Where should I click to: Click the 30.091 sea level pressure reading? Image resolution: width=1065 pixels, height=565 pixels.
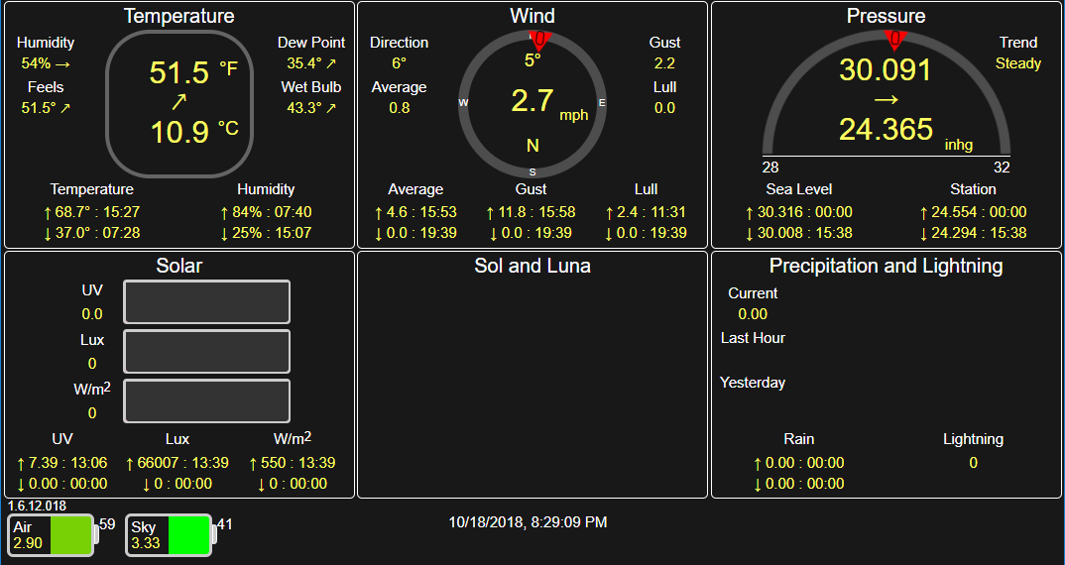[x=886, y=70]
